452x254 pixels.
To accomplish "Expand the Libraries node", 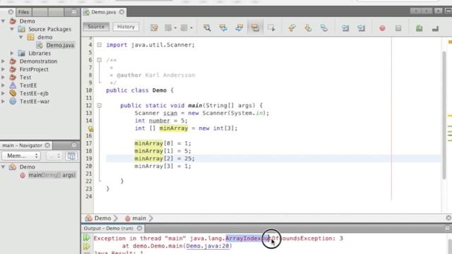I will pos(12,54).
